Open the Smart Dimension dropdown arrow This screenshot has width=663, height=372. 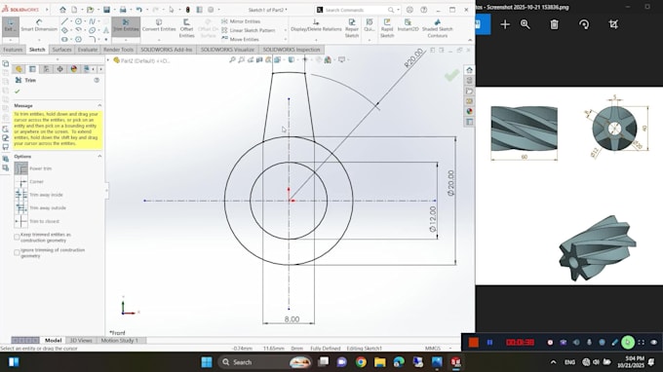coord(39,40)
